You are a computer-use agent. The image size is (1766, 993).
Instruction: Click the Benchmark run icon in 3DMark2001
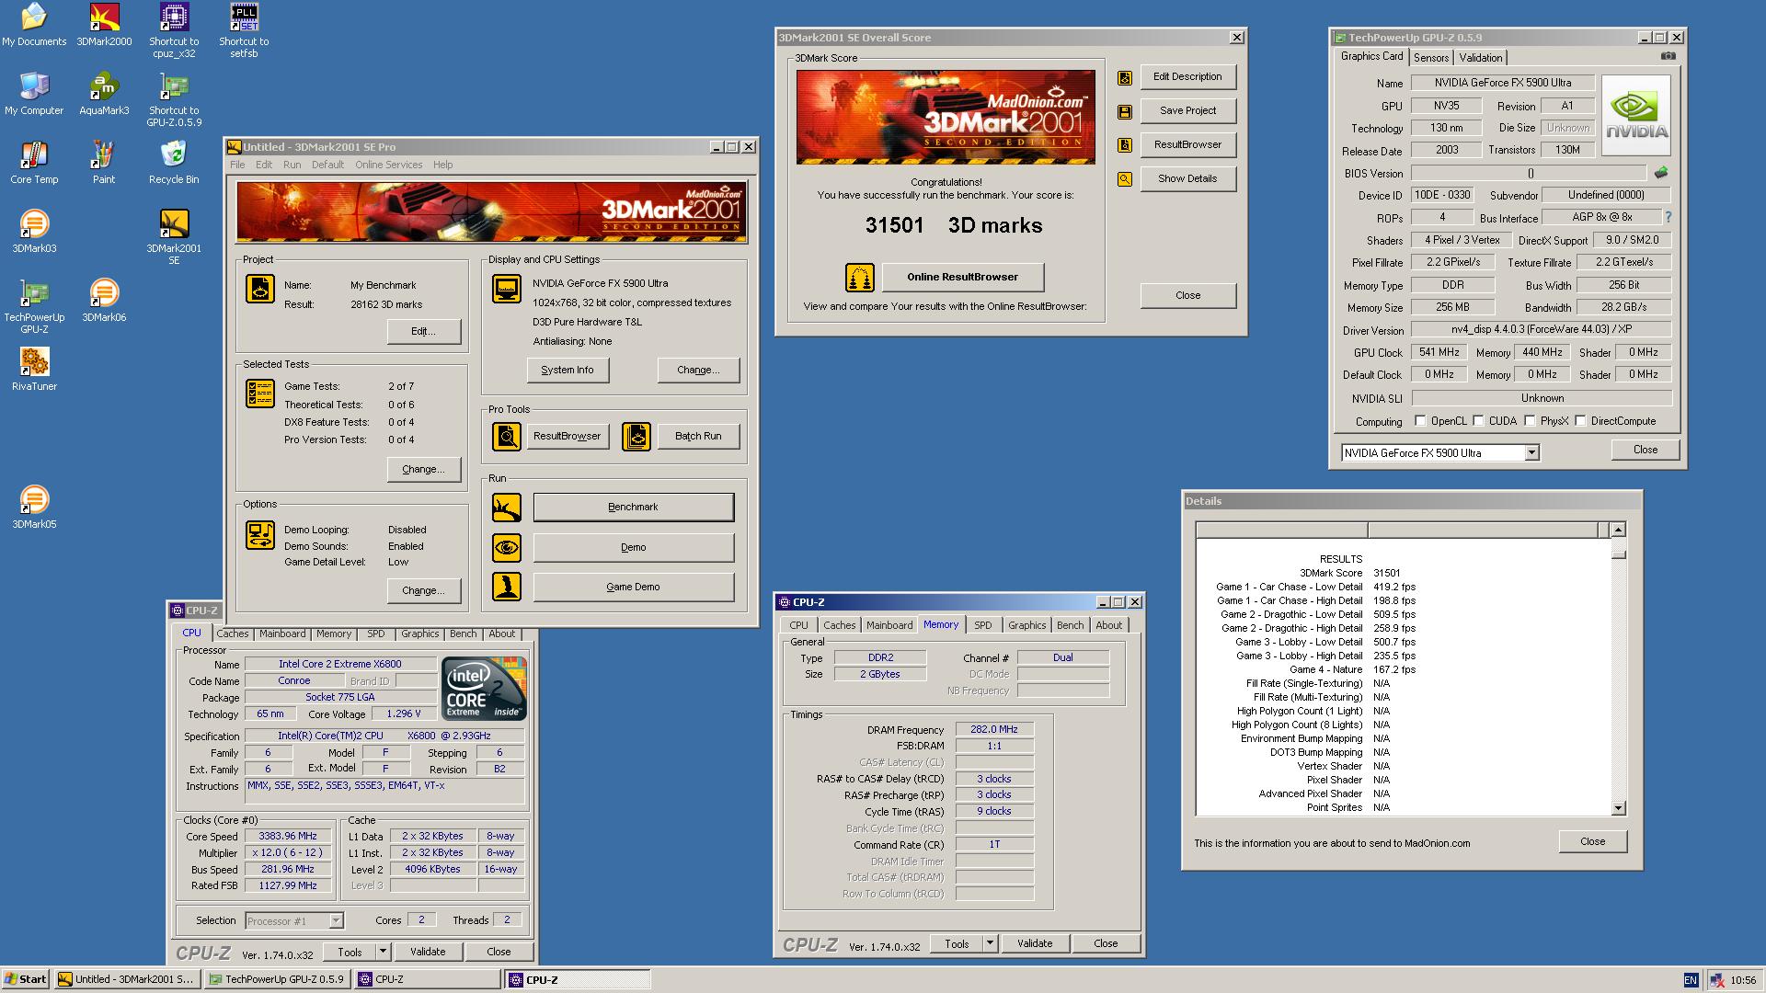click(507, 507)
